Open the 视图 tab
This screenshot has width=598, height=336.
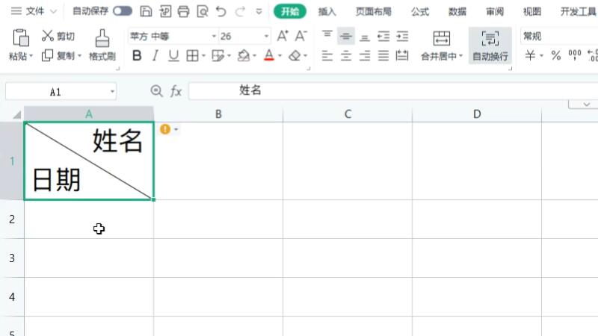(x=532, y=12)
